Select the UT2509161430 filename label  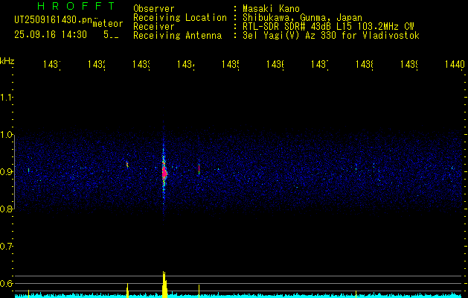[51, 20]
